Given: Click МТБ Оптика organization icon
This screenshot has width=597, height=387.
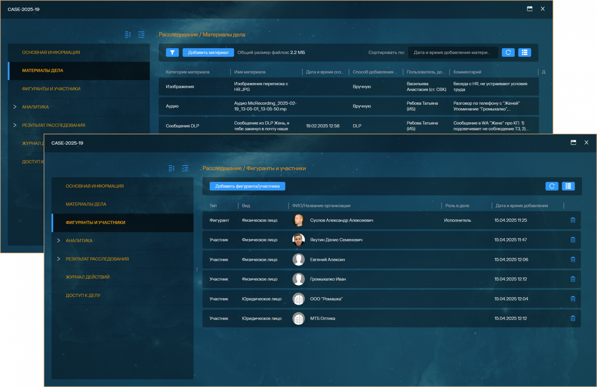Looking at the screenshot, I should click(x=298, y=318).
